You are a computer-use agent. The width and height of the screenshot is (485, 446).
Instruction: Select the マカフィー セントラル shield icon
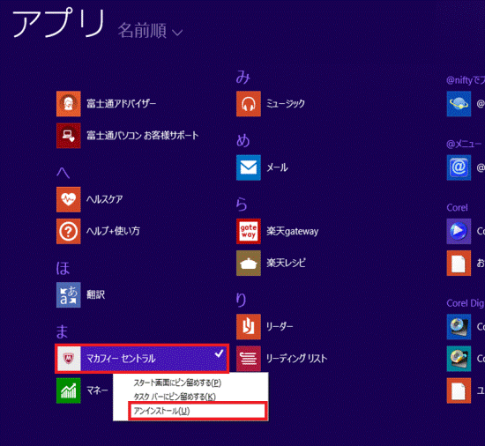69,359
